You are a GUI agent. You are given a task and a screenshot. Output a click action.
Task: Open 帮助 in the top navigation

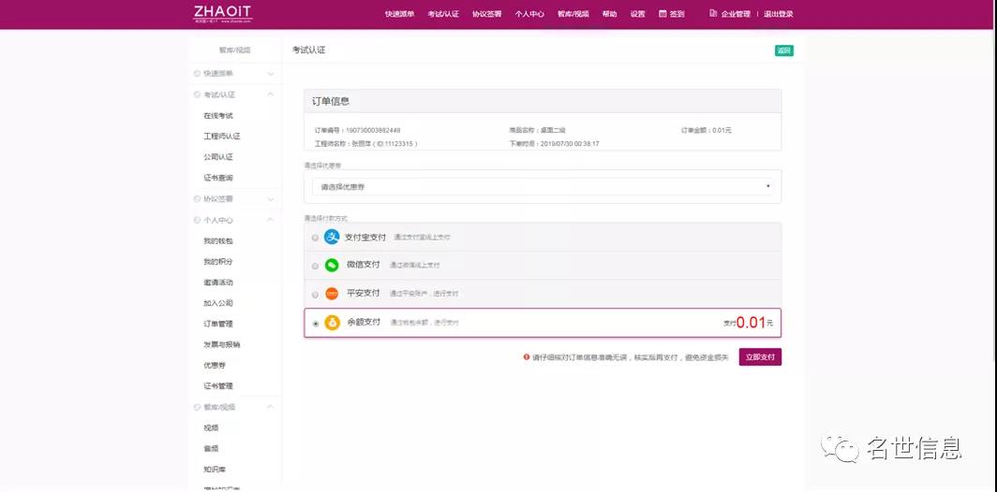click(610, 14)
